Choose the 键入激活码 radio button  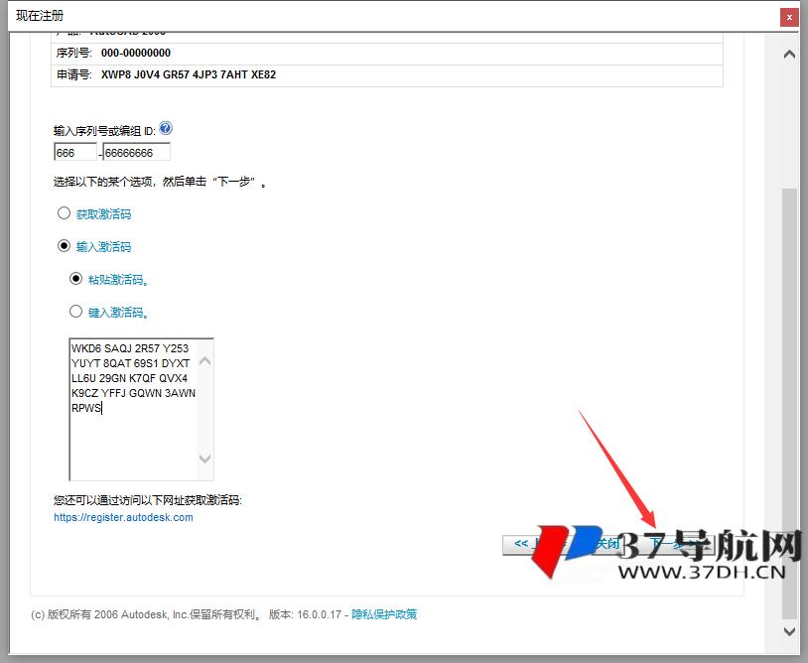click(76, 312)
